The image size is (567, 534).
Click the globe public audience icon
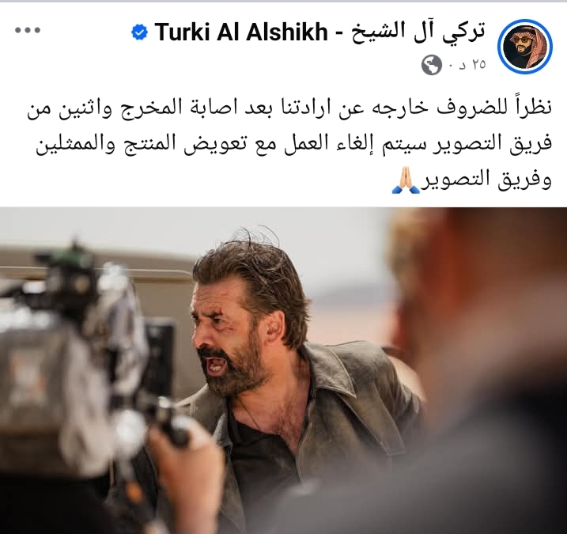click(432, 65)
